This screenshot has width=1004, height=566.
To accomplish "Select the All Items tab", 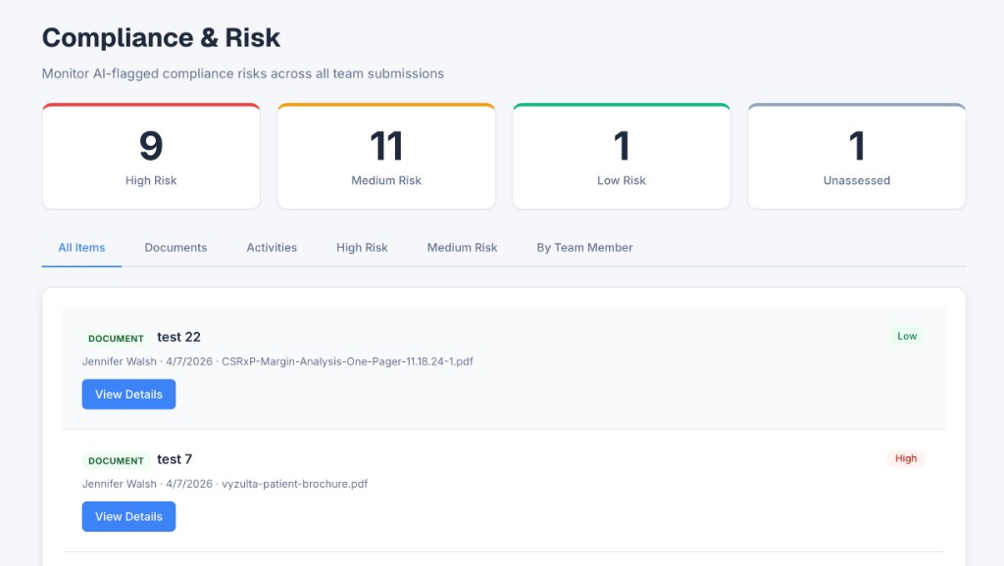I will pyautogui.click(x=80, y=248).
